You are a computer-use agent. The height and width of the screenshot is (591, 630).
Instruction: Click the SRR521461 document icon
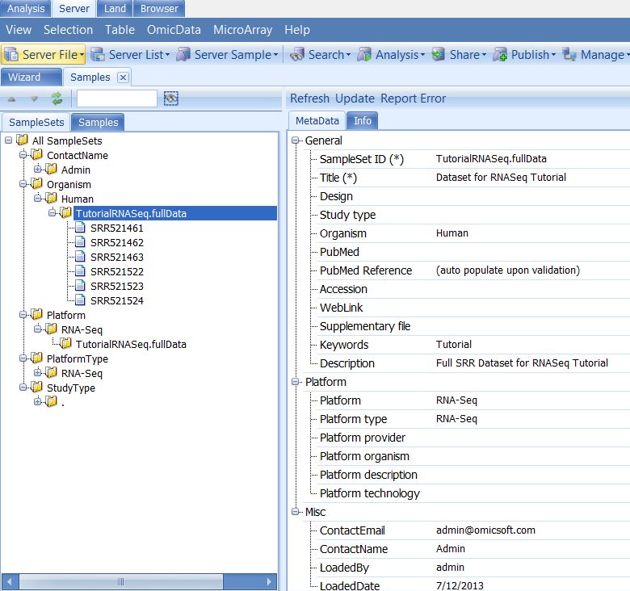80,228
